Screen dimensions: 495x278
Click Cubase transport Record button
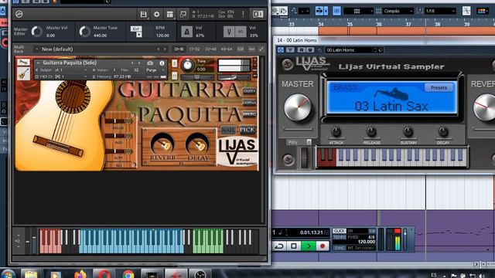click(323, 246)
